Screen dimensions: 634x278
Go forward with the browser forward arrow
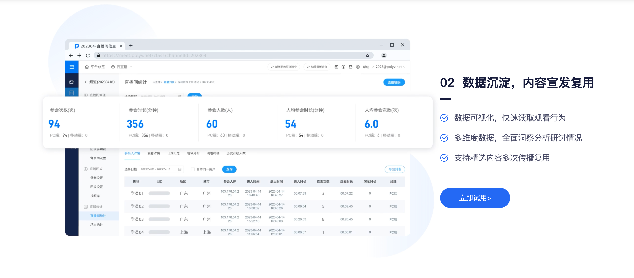[79, 55]
